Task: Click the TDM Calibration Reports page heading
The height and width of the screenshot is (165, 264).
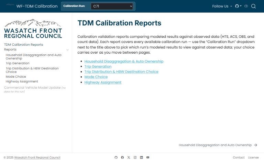Action: 119,23
